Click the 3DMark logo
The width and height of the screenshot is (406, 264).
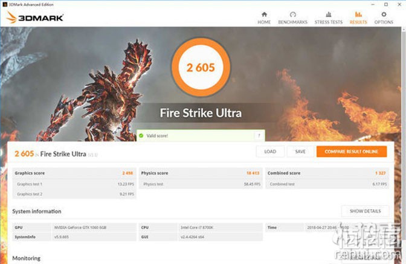[x=34, y=18]
